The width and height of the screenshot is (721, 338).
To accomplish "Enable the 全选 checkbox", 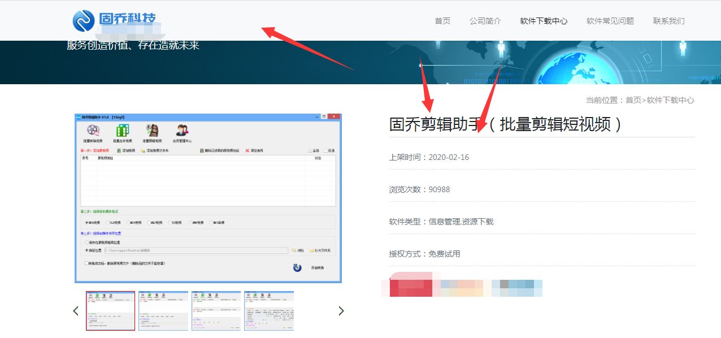I will (310, 151).
